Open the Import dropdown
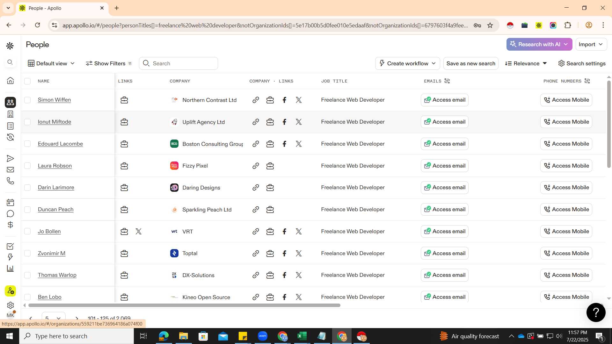 (x=591, y=44)
